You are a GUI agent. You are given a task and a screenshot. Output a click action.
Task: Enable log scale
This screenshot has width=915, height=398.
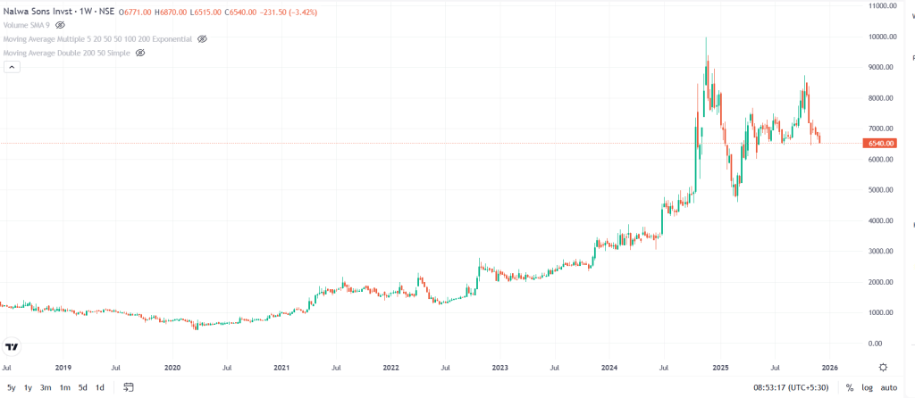pyautogui.click(x=867, y=387)
